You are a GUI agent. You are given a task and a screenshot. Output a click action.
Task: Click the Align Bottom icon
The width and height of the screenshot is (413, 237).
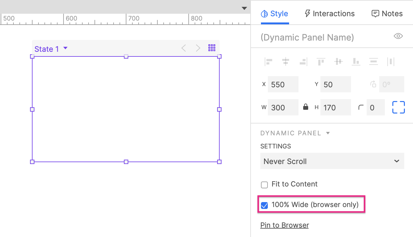click(x=356, y=62)
